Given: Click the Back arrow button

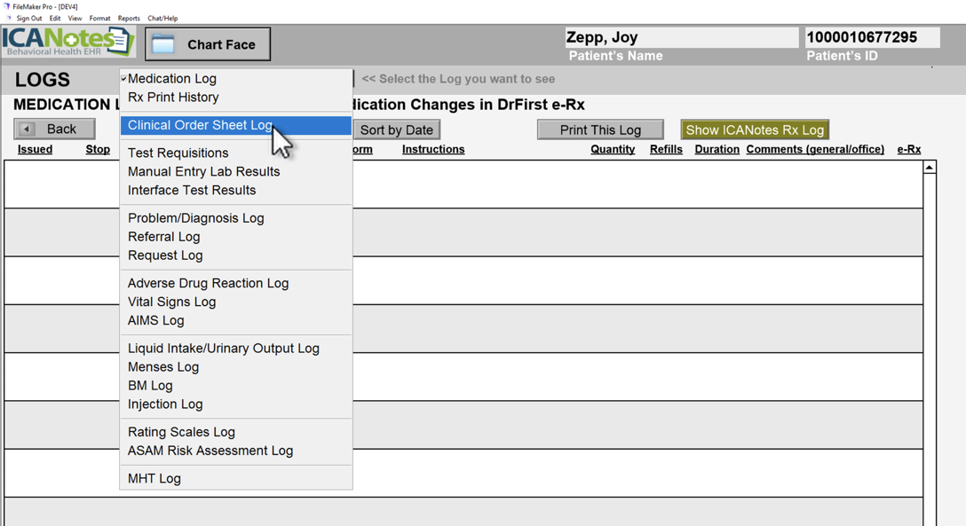Looking at the screenshot, I should (x=54, y=130).
